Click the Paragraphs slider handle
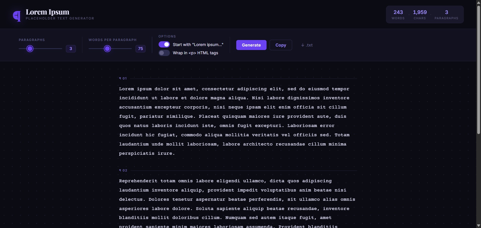The width and height of the screenshot is (481, 228). coord(30,49)
